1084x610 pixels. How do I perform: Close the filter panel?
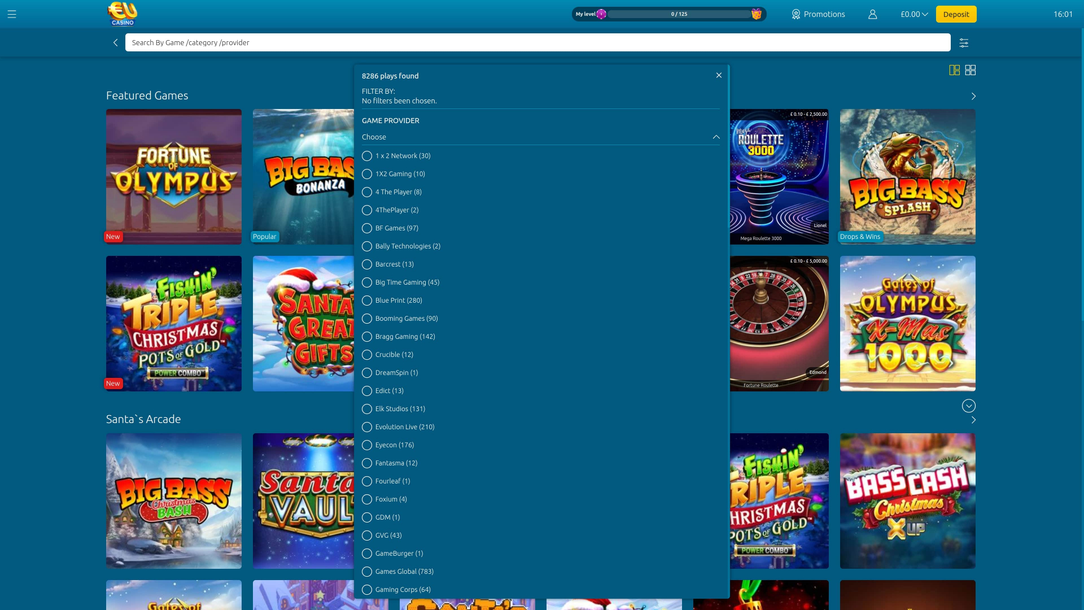coord(719,75)
